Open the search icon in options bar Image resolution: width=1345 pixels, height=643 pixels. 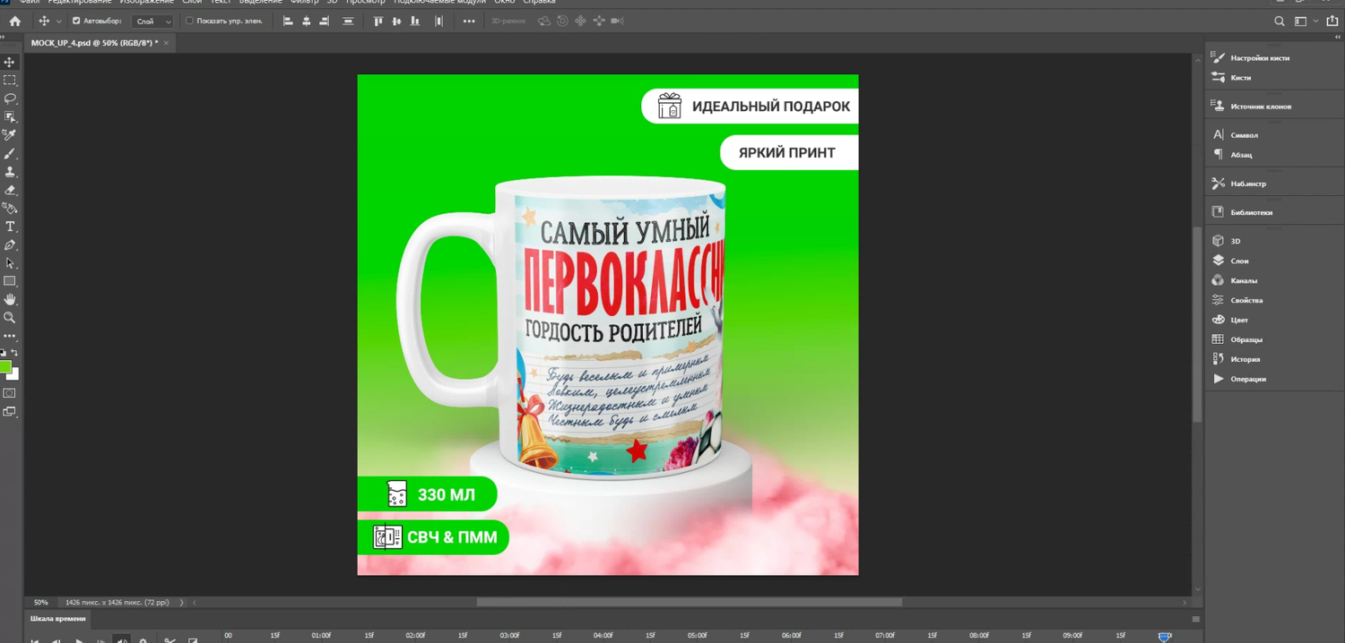1280,21
